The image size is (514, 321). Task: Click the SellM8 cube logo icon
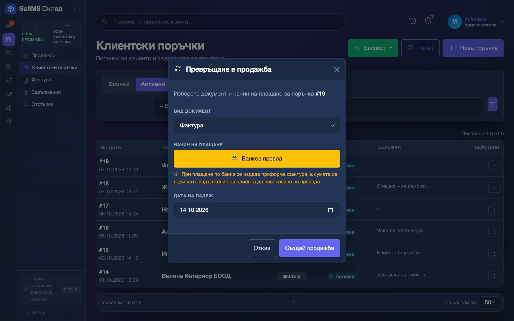10,9
